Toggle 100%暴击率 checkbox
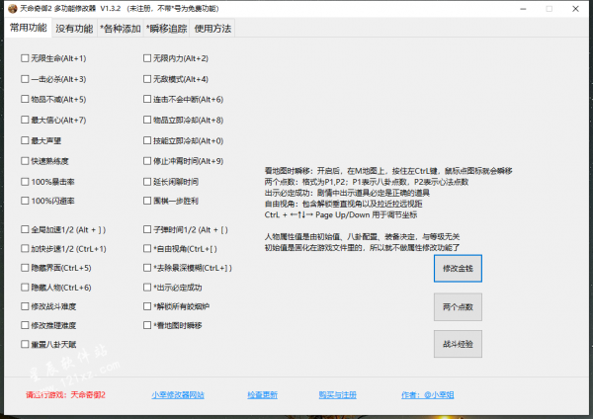 [25, 182]
